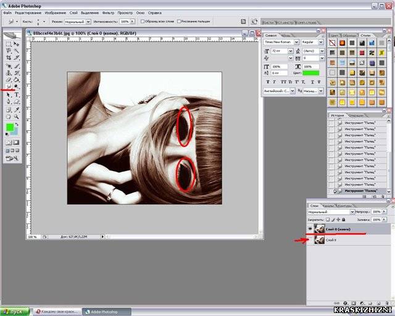Viewport: 395px width, 316px height.
Task: Click the create new layer icon
Action: tap(378, 303)
